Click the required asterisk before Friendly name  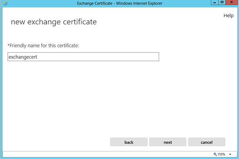9,45
